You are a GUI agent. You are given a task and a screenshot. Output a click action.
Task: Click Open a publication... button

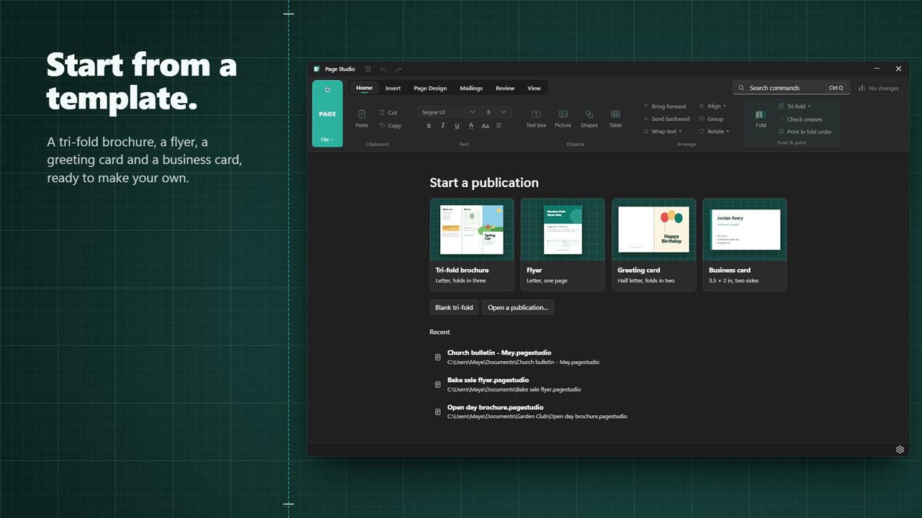(x=518, y=308)
